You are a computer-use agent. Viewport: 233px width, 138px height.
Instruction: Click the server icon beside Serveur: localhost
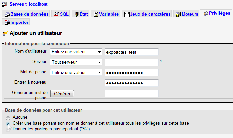[x=5, y=5]
